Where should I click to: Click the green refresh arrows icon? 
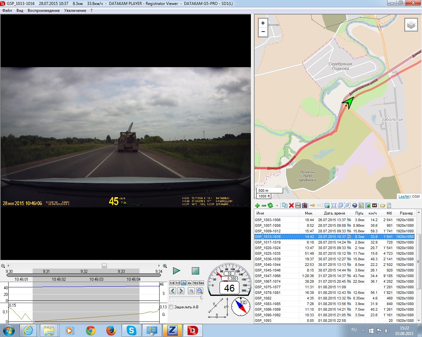[270, 205]
